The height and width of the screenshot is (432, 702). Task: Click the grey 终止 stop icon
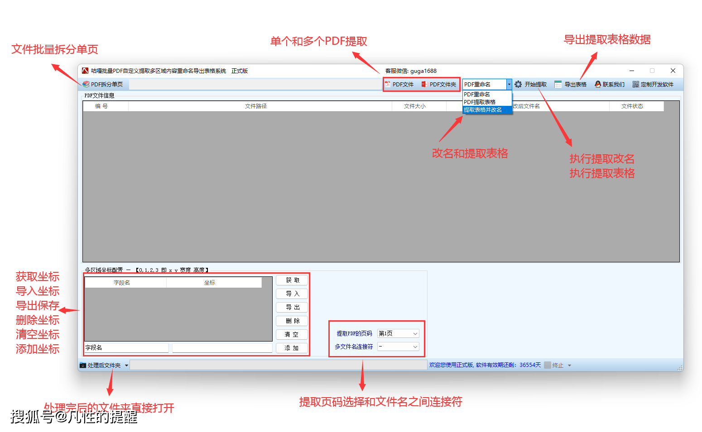click(548, 365)
